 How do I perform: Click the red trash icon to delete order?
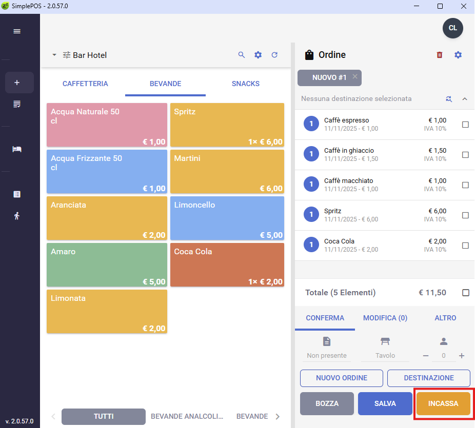coord(439,55)
